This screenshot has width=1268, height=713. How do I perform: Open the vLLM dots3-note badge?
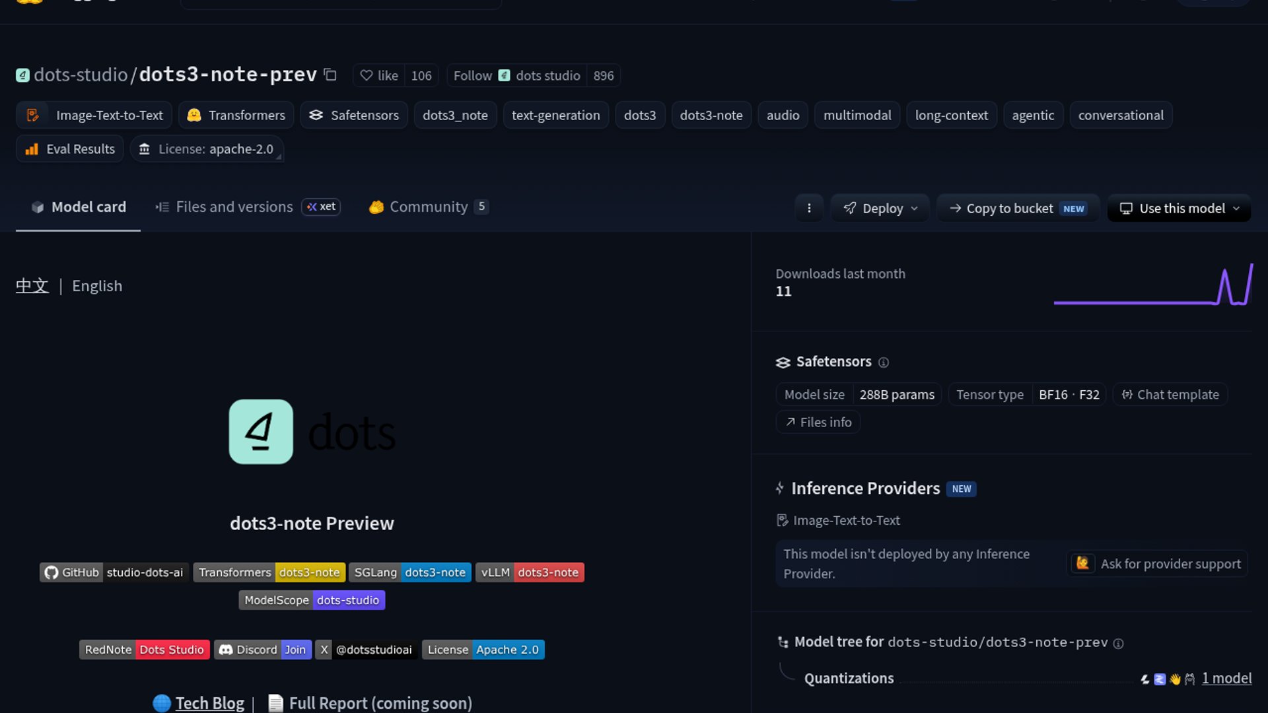click(x=530, y=572)
